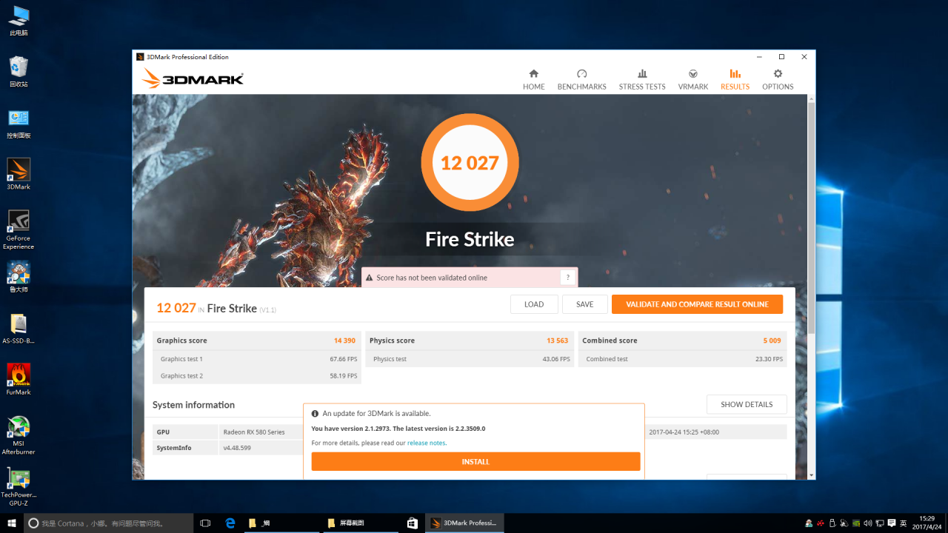
Task: Click Combined test row
Action: [682, 359]
